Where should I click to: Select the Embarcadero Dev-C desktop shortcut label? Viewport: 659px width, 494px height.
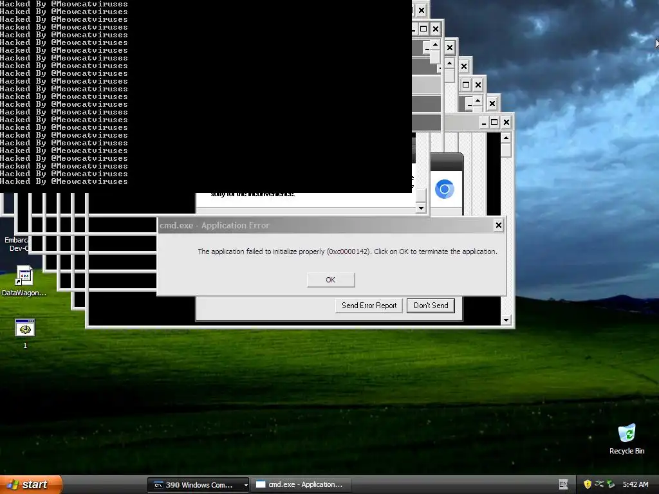(16, 244)
